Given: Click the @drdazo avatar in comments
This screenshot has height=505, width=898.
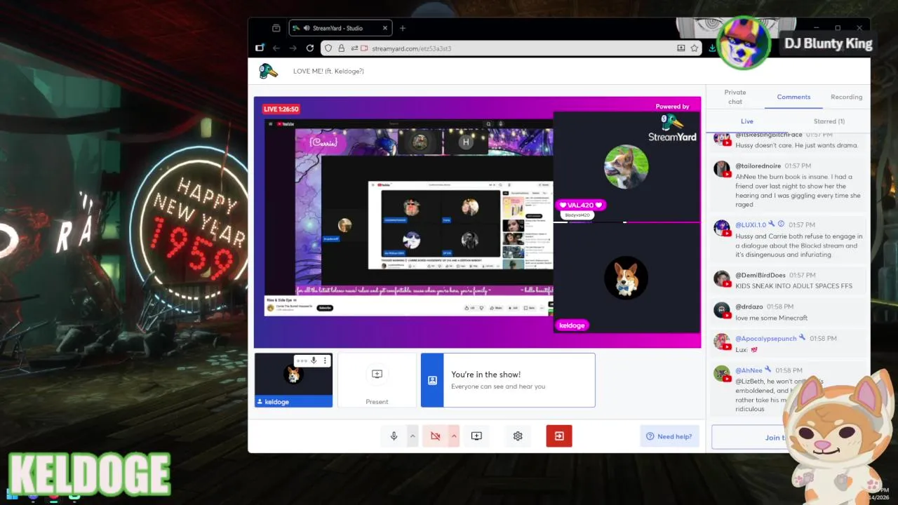Looking at the screenshot, I should point(722,310).
